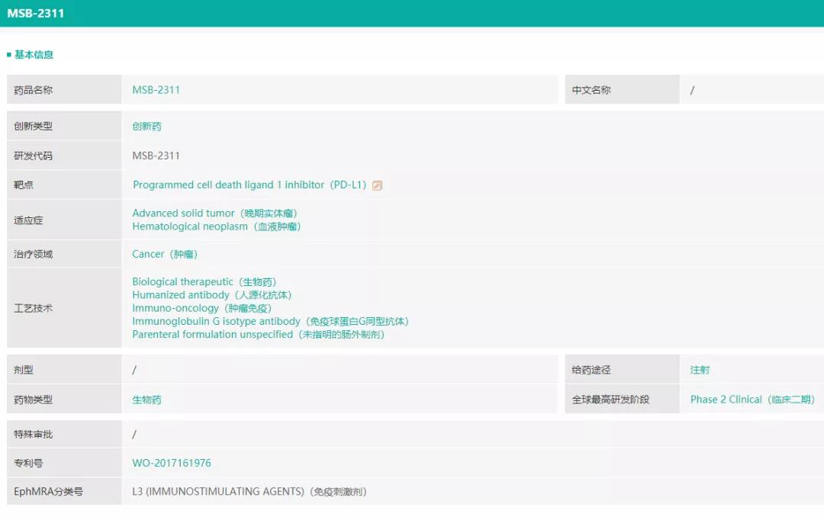Image resolution: width=824 pixels, height=520 pixels.
Task: Click the slash value in 特殊审批 row
Action: point(134,435)
